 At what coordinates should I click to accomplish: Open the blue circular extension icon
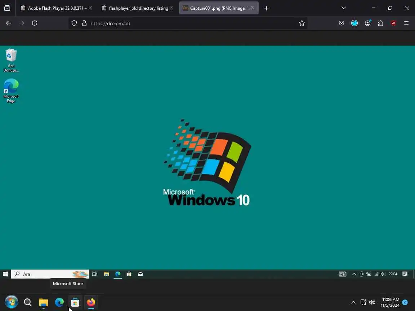tap(354, 23)
